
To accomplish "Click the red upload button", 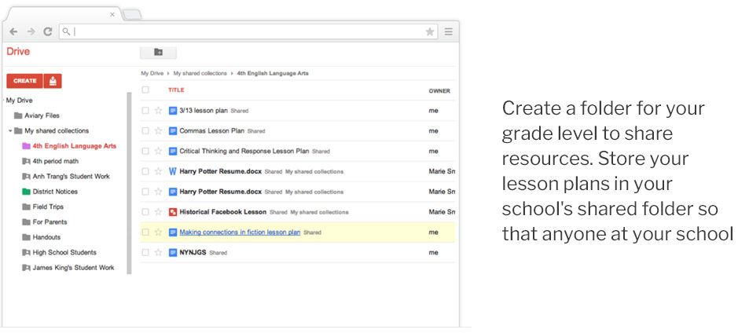I will point(53,81).
